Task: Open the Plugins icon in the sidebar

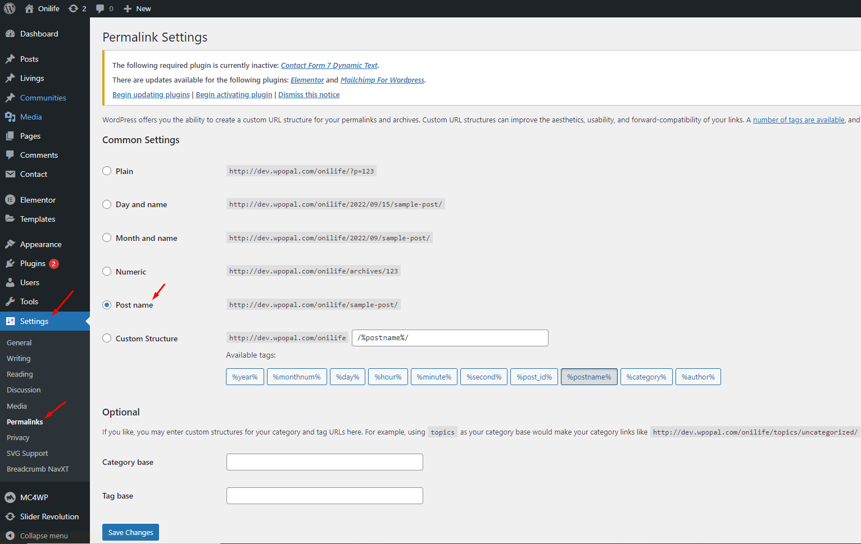Action: 10,263
